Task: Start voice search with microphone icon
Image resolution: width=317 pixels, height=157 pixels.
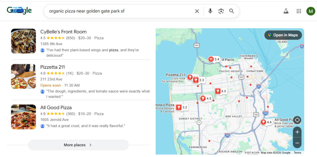Action: (x=210, y=11)
